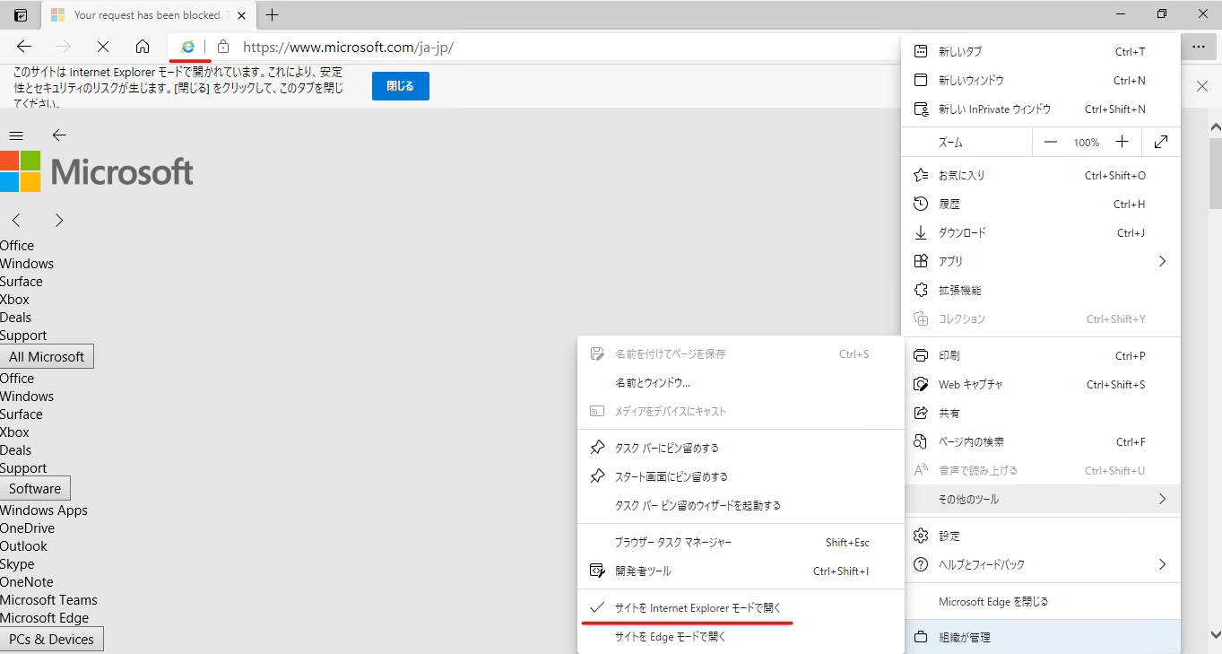Expand the その他のツール submenu
Viewport: 1222px width, 654px height.
pyautogui.click(x=1040, y=499)
